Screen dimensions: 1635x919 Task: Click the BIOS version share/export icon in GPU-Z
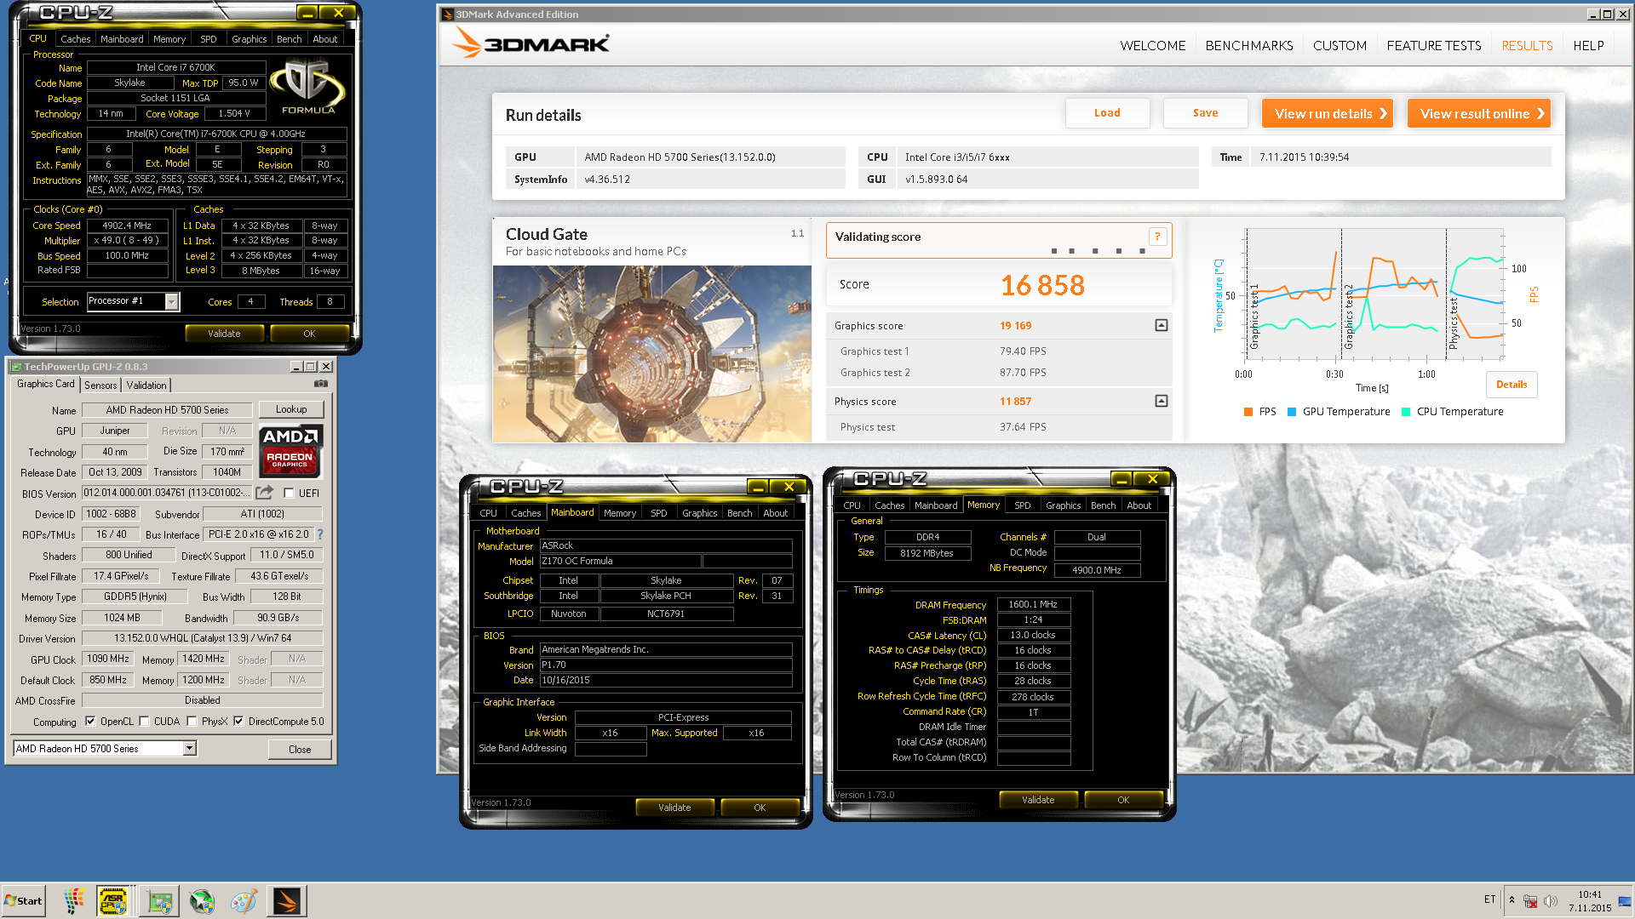pos(265,493)
